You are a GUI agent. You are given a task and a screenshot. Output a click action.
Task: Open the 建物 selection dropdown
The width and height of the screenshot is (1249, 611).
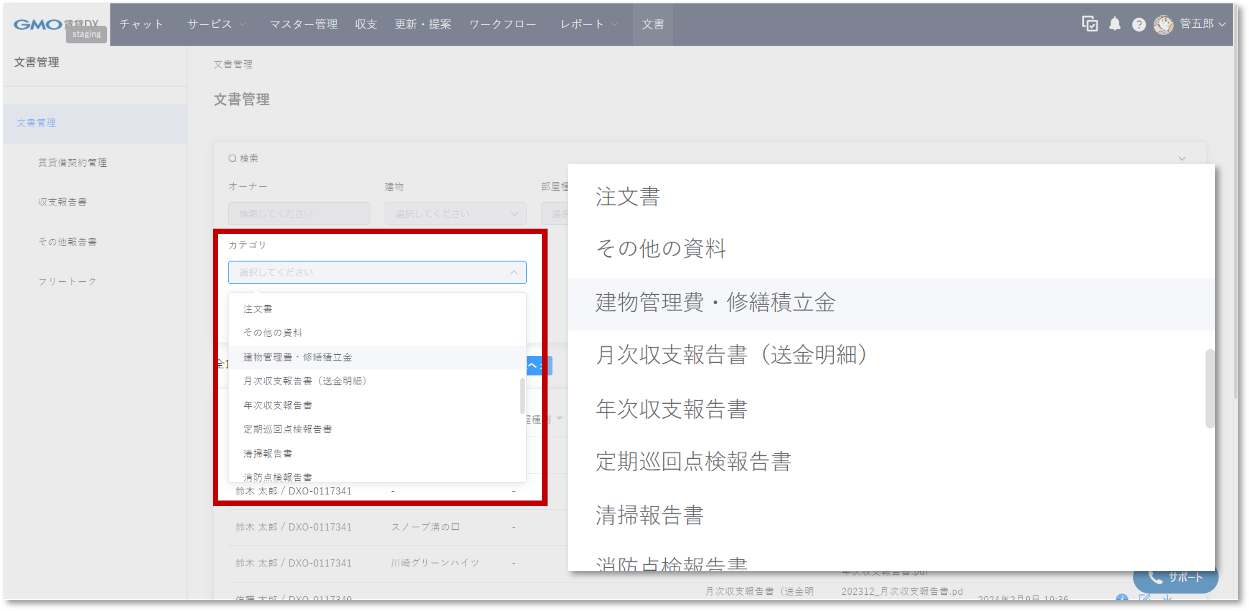click(x=455, y=213)
